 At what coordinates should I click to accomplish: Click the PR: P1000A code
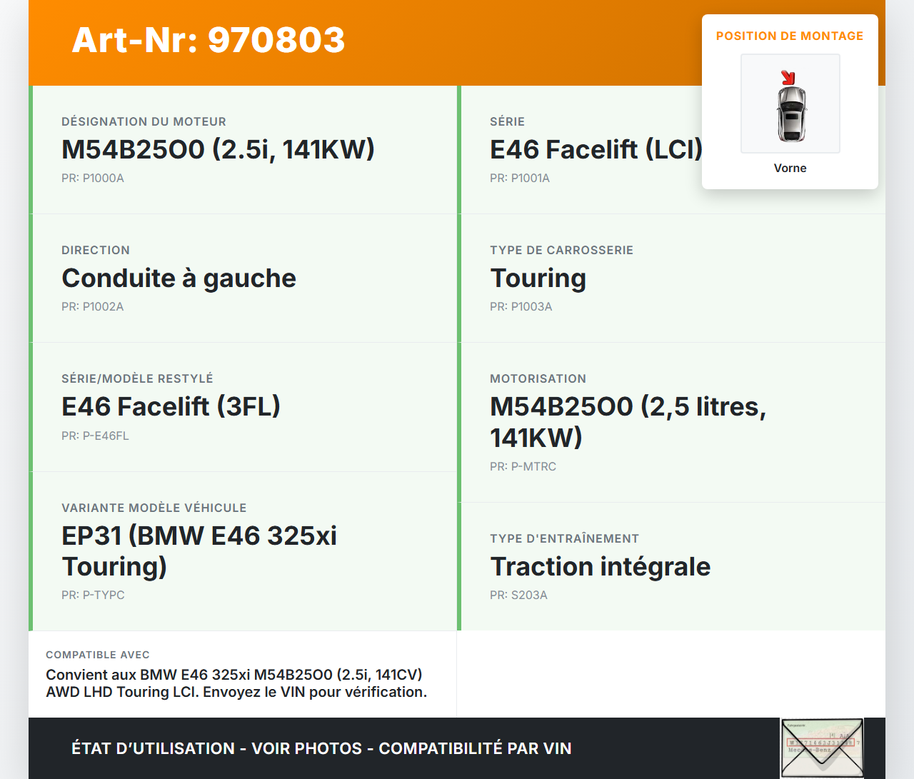93,178
